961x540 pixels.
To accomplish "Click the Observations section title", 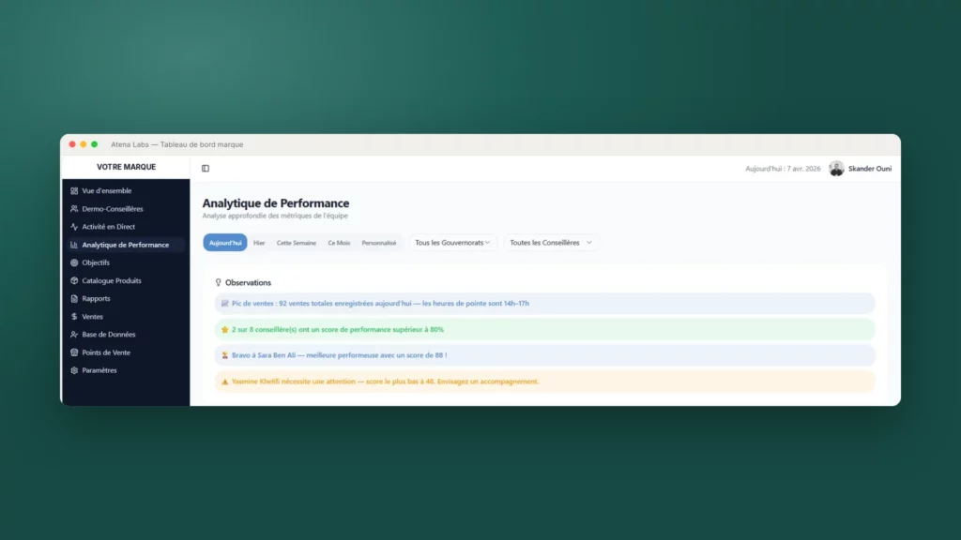I will tap(248, 282).
